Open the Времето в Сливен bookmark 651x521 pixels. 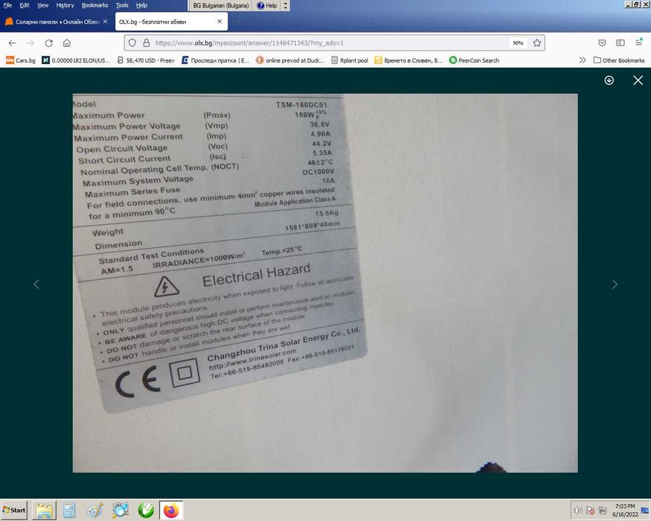pyautogui.click(x=408, y=60)
